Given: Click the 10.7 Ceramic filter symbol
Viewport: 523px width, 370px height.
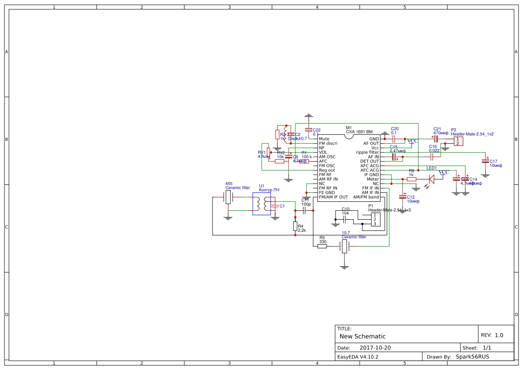Looking at the screenshot, I should point(345,246).
